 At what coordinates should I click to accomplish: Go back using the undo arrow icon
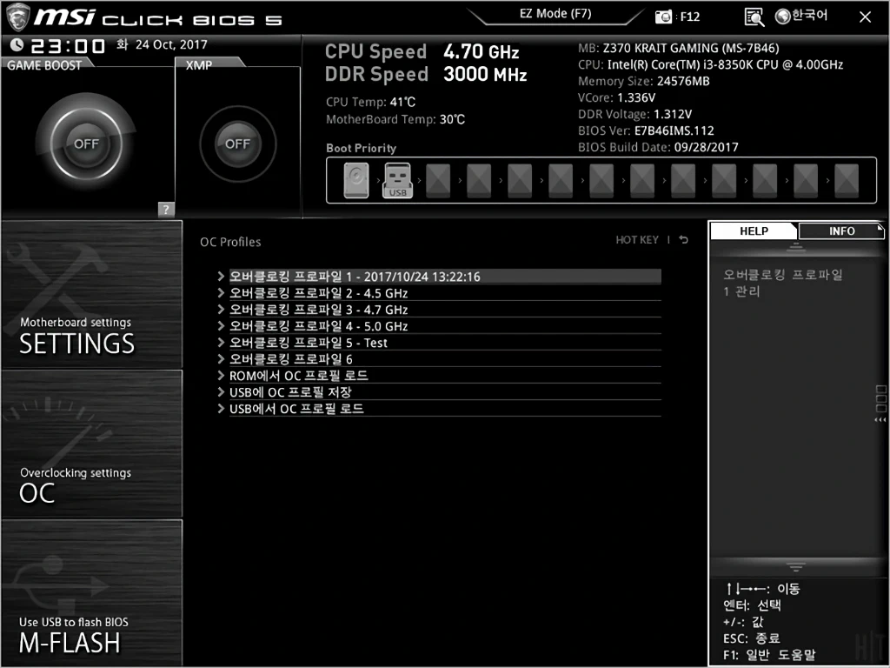pos(684,240)
